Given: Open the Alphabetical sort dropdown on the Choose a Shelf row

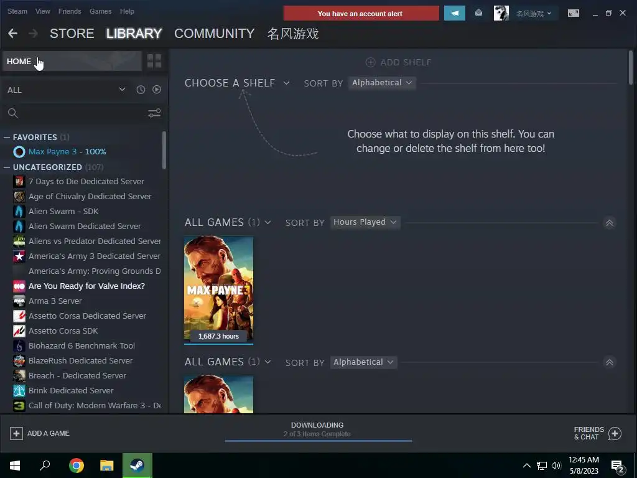Looking at the screenshot, I should [382, 83].
